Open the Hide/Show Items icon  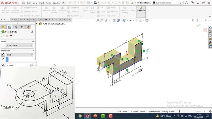click(x=131, y=20)
